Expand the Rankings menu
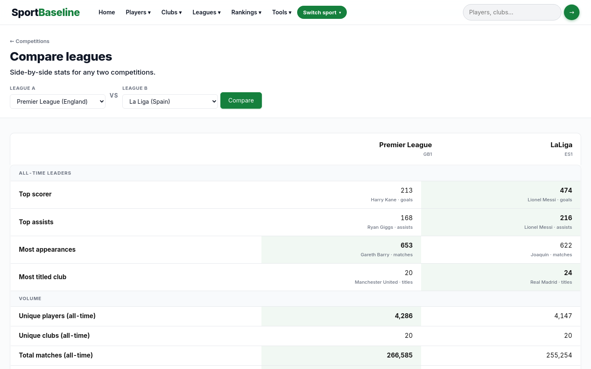The image size is (591, 369). pos(246,12)
